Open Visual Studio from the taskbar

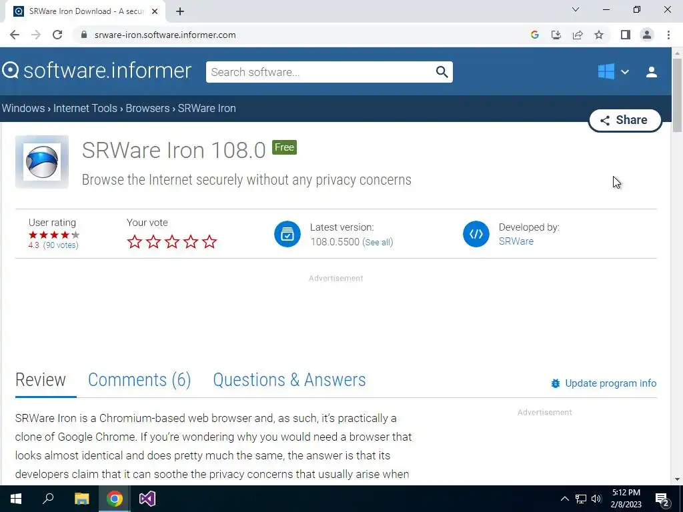147,499
